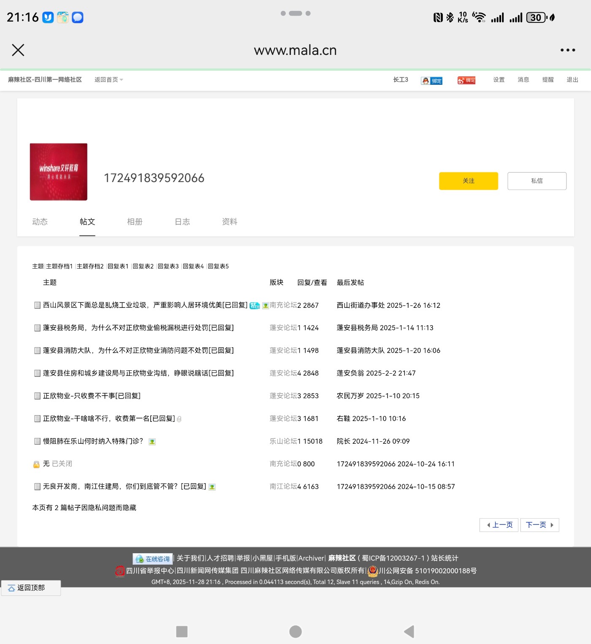The image size is (591, 644).
Task: Switch to the 动态 tab
Action: click(x=40, y=222)
